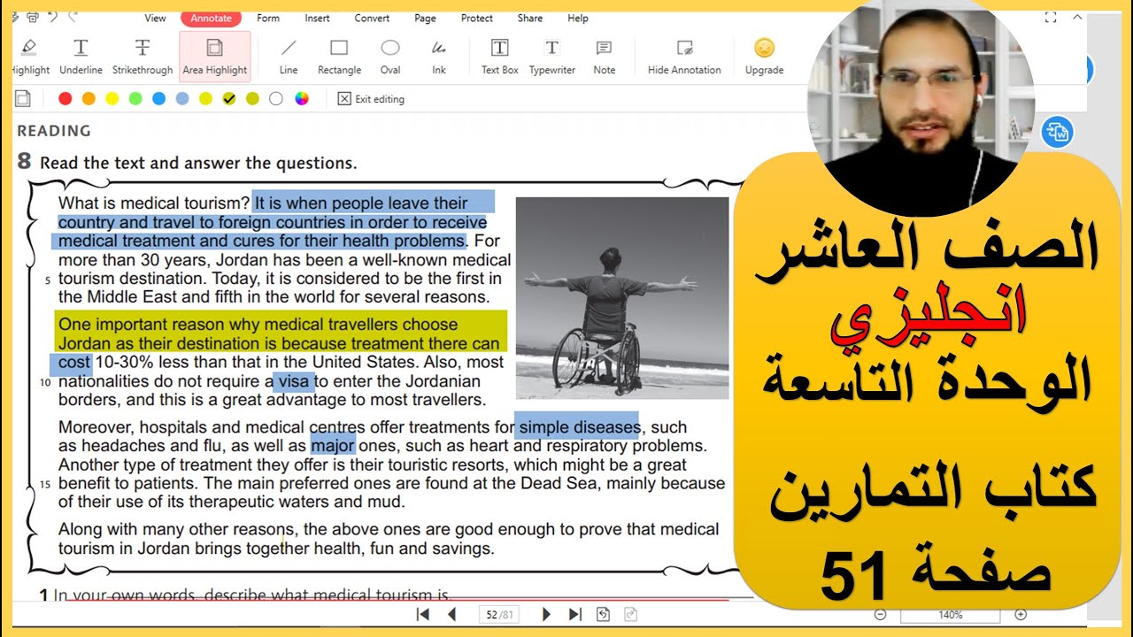Select the Strikethrough annotation tool
The height and width of the screenshot is (637, 1133).
(143, 56)
